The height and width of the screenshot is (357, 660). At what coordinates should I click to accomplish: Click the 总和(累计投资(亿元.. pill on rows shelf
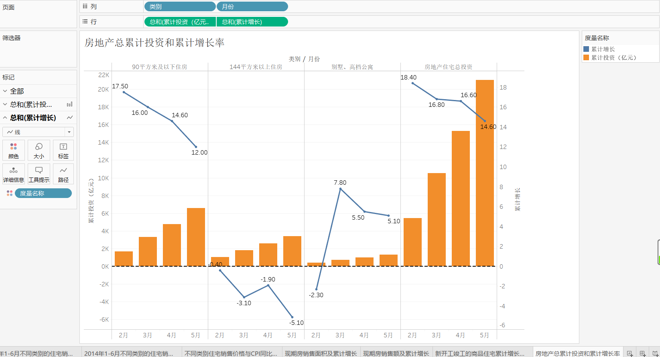(x=180, y=22)
